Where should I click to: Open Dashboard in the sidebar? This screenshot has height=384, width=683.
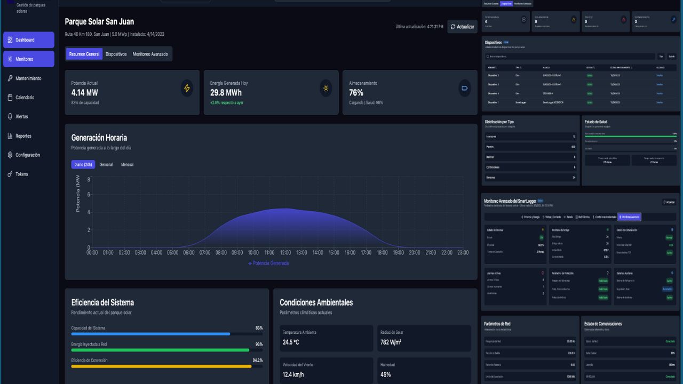click(28, 40)
